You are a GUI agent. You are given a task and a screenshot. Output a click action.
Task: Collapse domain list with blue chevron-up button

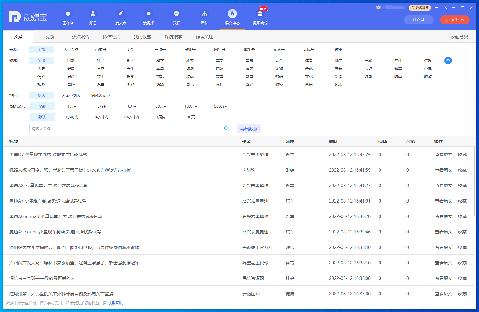click(448, 60)
